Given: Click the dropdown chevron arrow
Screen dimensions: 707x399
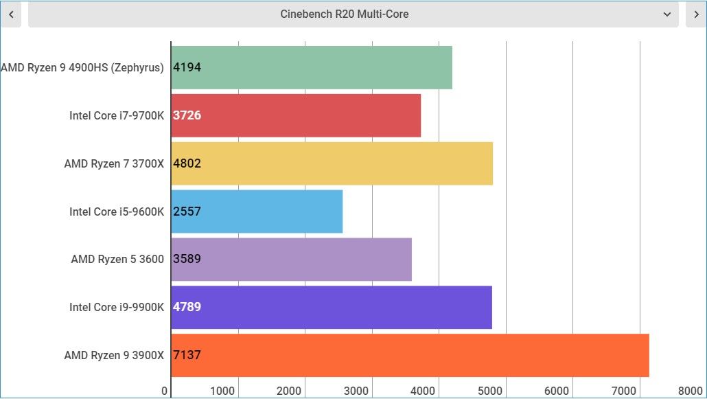Looking at the screenshot, I should [667, 14].
